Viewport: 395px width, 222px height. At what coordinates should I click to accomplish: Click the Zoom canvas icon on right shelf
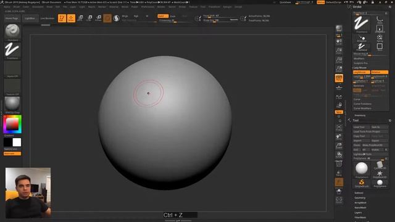(339, 51)
